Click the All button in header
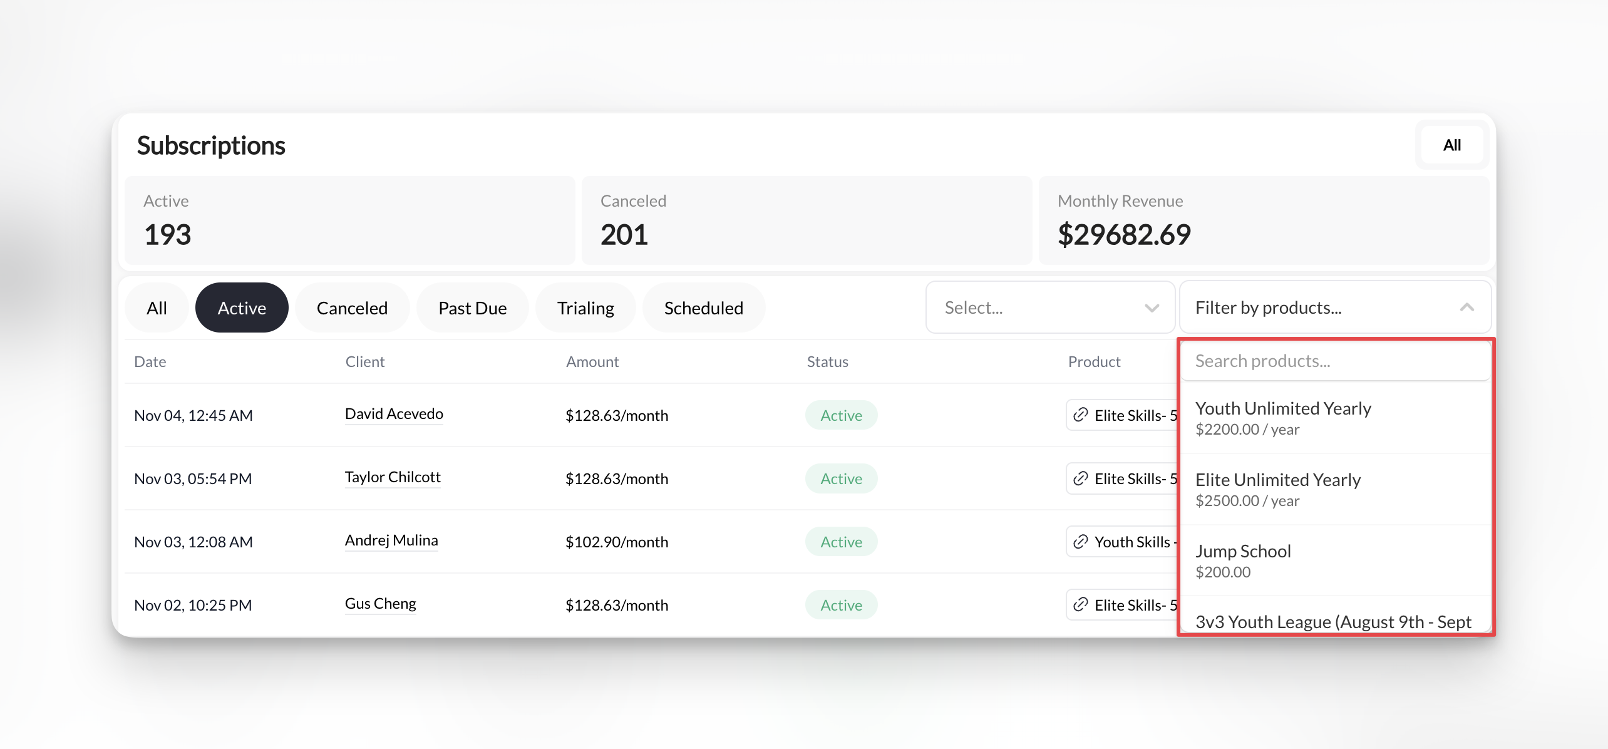The height and width of the screenshot is (749, 1608). [1451, 145]
